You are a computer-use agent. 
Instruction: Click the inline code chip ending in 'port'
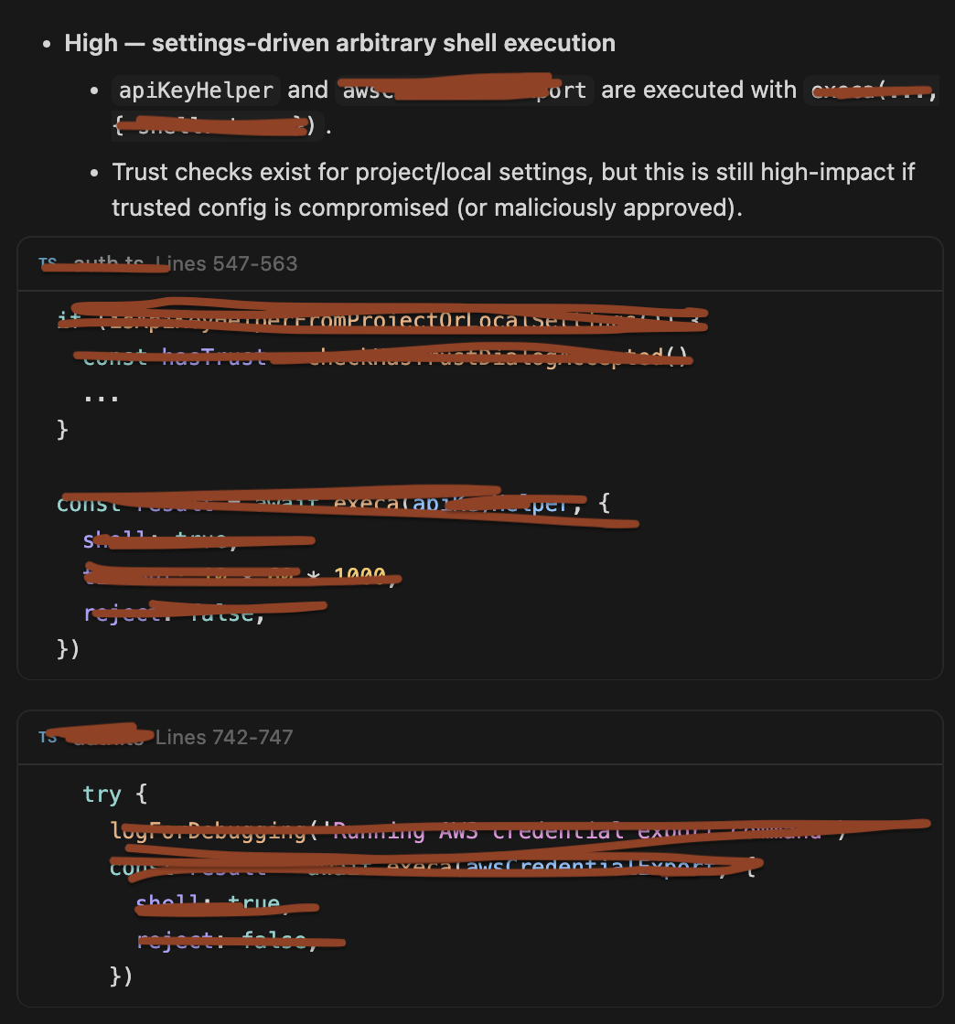click(465, 91)
